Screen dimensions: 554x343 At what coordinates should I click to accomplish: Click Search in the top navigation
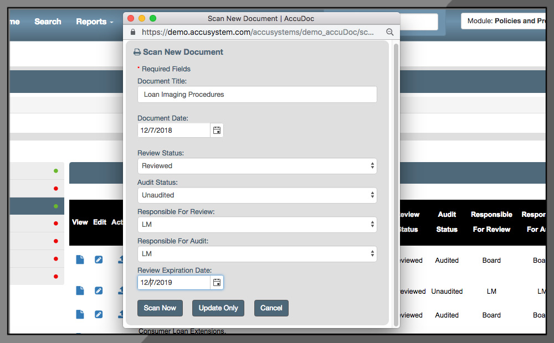48,22
